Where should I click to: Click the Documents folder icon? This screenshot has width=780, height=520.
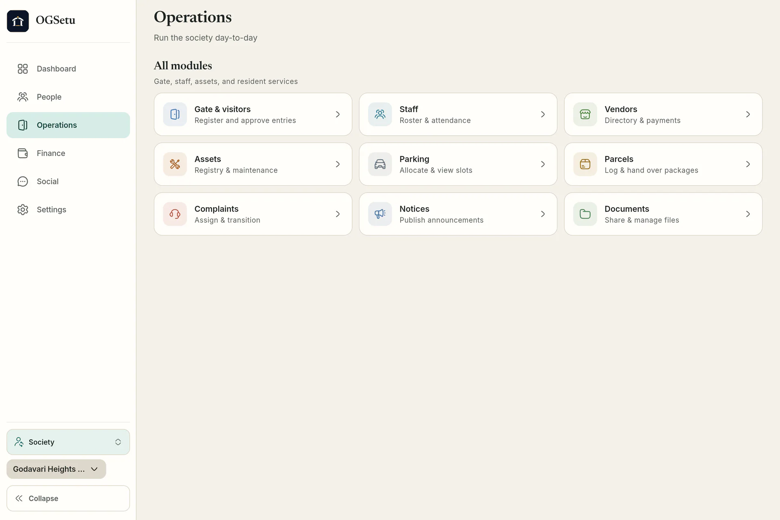[585, 214]
